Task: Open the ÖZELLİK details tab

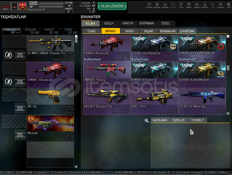Action: point(179,120)
